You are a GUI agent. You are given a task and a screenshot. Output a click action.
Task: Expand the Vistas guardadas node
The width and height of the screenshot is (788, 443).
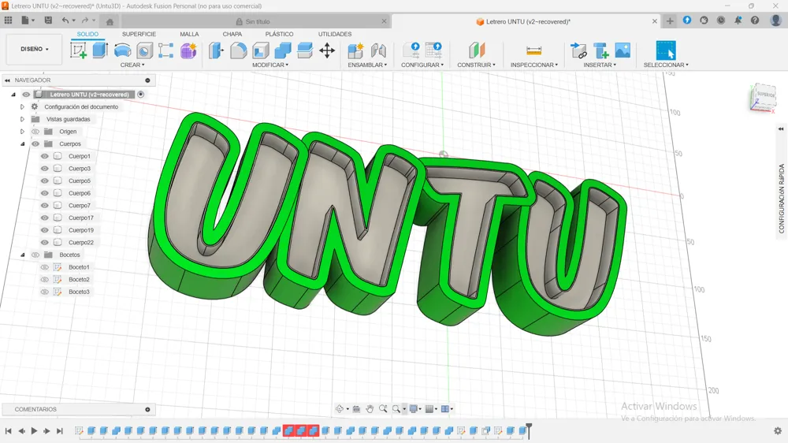click(22, 119)
